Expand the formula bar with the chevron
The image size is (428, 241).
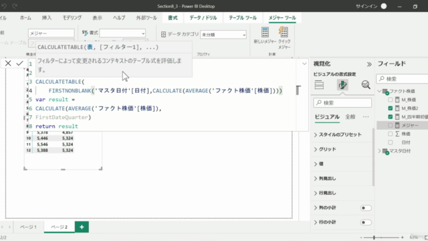(x=304, y=64)
